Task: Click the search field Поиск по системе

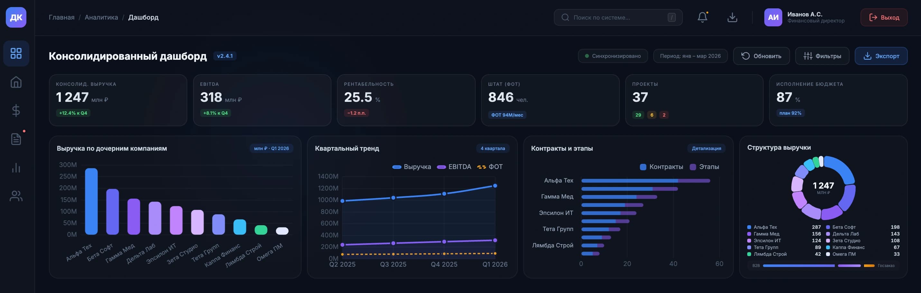Action: click(x=619, y=17)
